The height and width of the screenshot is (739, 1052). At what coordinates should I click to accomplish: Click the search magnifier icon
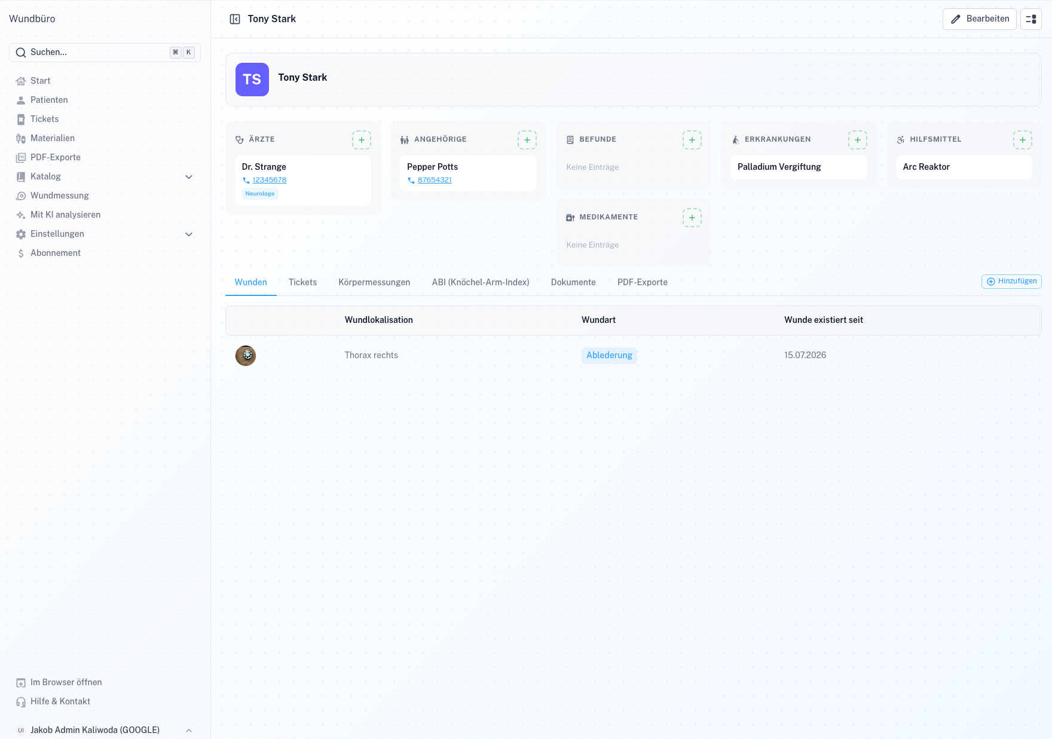[x=21, y=53]
